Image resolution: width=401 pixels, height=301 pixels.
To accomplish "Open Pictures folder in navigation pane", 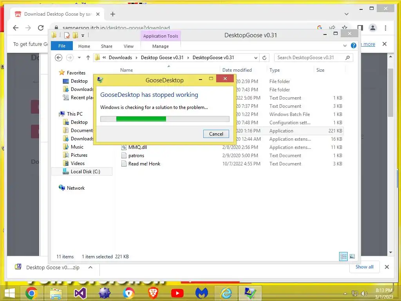I will 79,155.
